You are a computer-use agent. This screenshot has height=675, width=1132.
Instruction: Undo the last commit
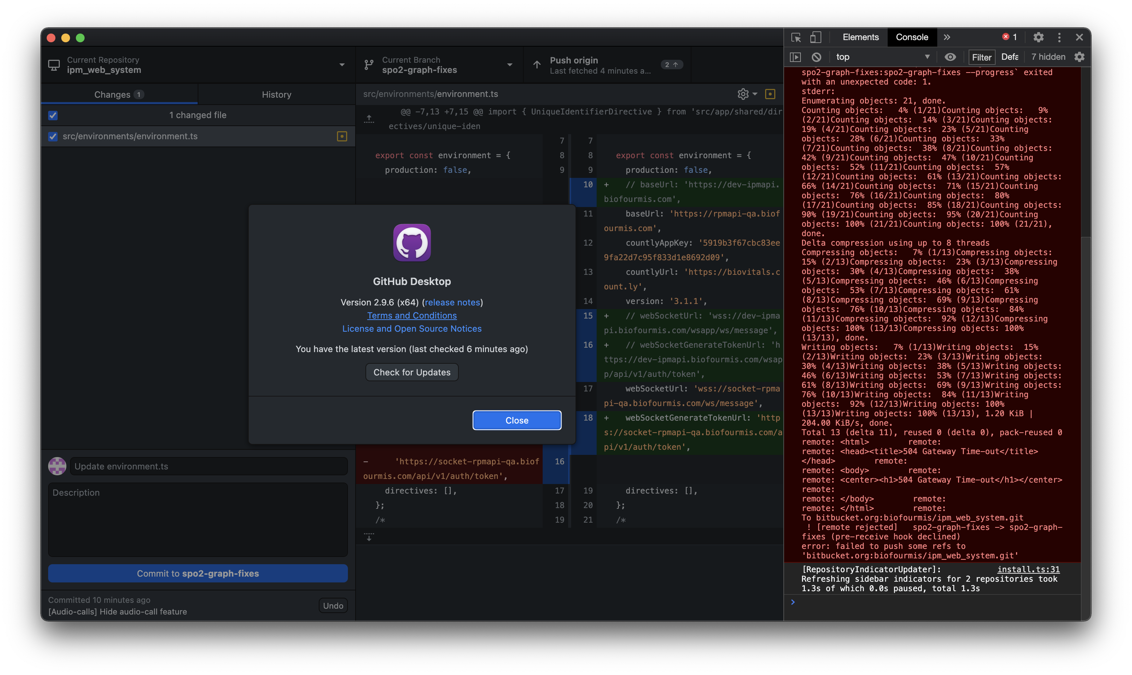click(333, 606)
